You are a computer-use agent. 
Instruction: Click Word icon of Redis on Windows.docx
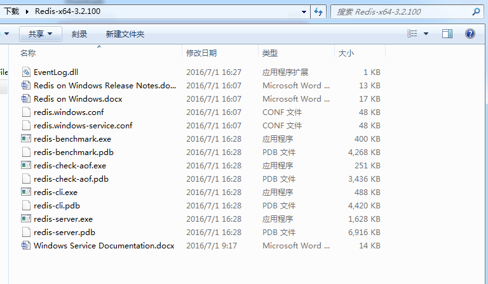point(26,99)
